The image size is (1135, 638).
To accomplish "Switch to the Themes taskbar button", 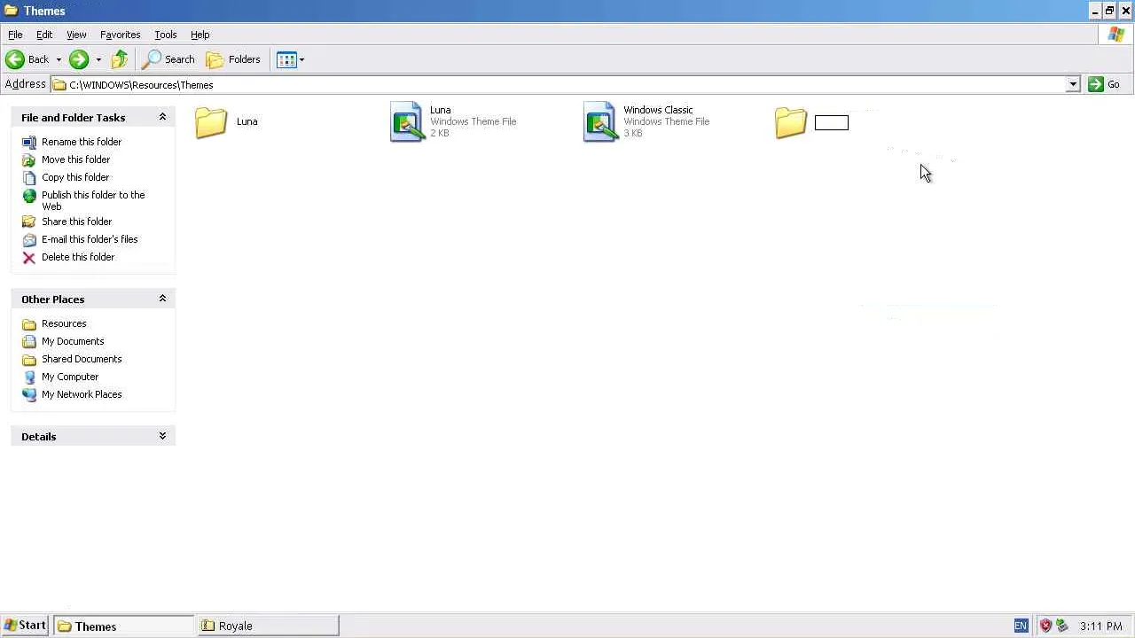I will [123, 626].
